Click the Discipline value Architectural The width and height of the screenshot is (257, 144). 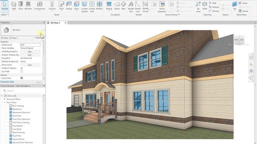tap(26, 58)
